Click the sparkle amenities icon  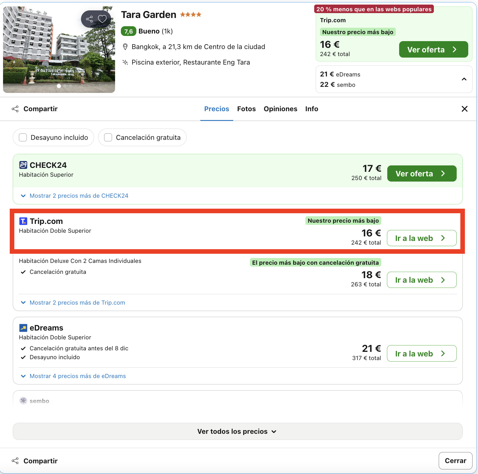tap(125, 62)
